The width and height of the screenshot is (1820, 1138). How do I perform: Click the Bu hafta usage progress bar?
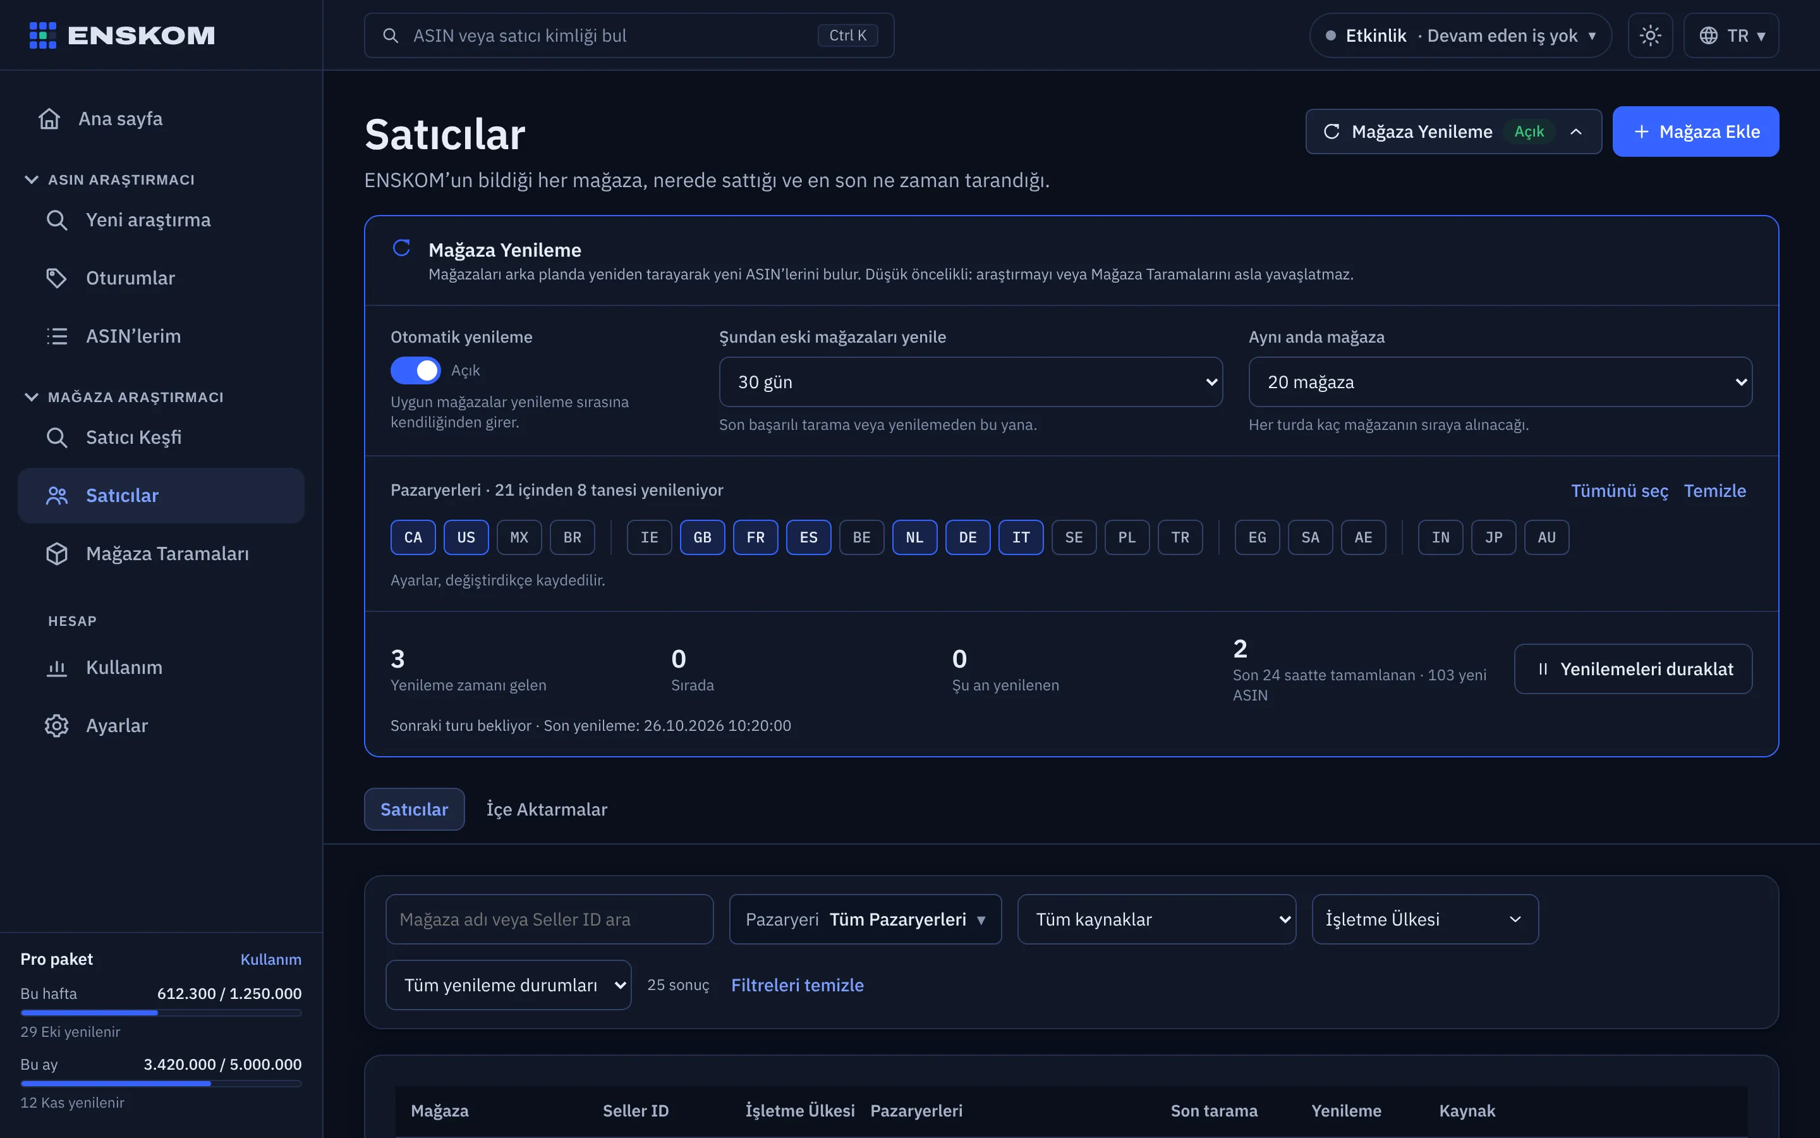(161, 1012)
